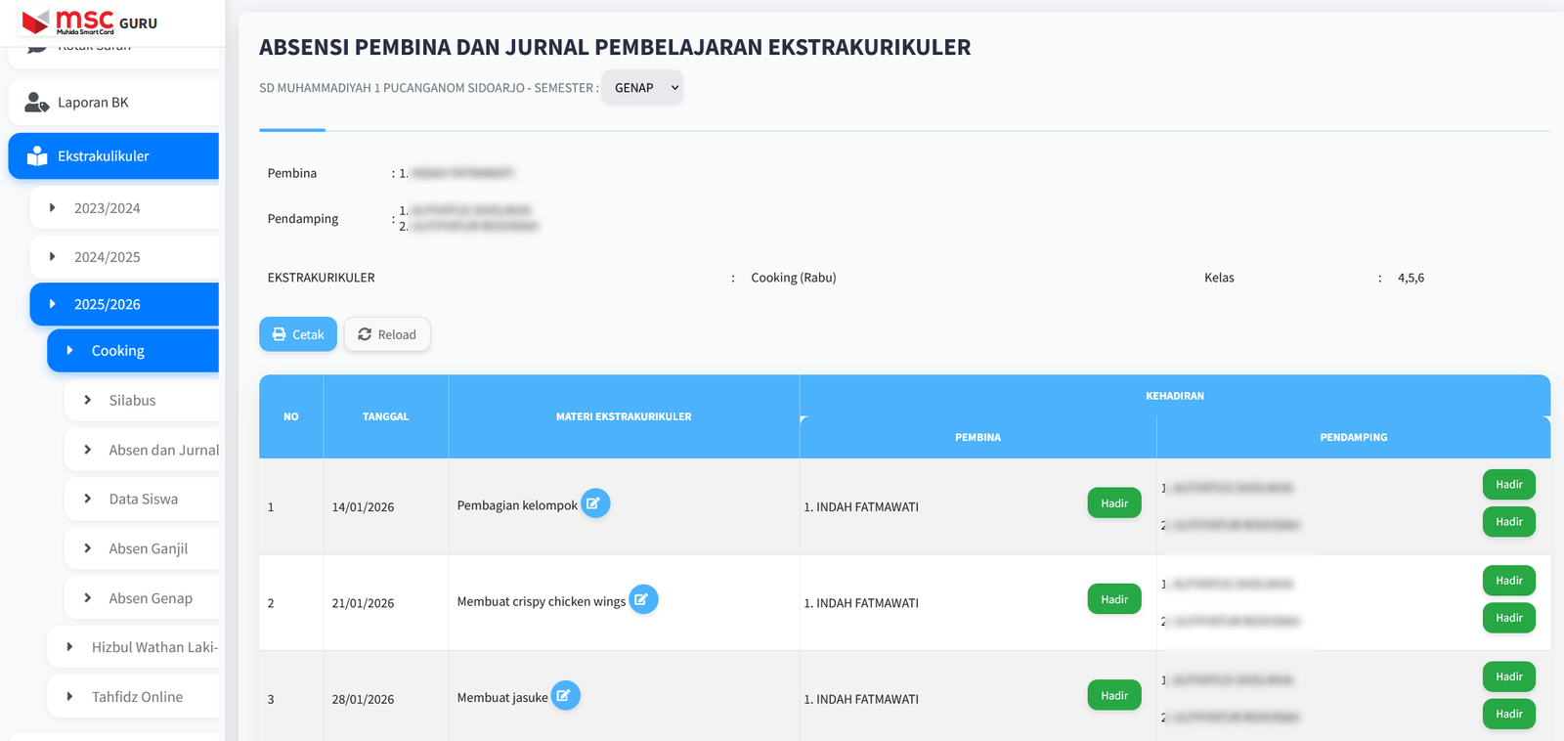This screenshot has width=1564, height=741.
Task: Click the Laporan BK user icon
Action: pyautogui.click(x=37, y=102)
